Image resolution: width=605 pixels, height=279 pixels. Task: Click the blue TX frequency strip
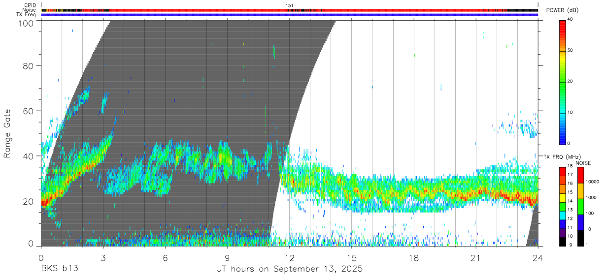point(290,15)
